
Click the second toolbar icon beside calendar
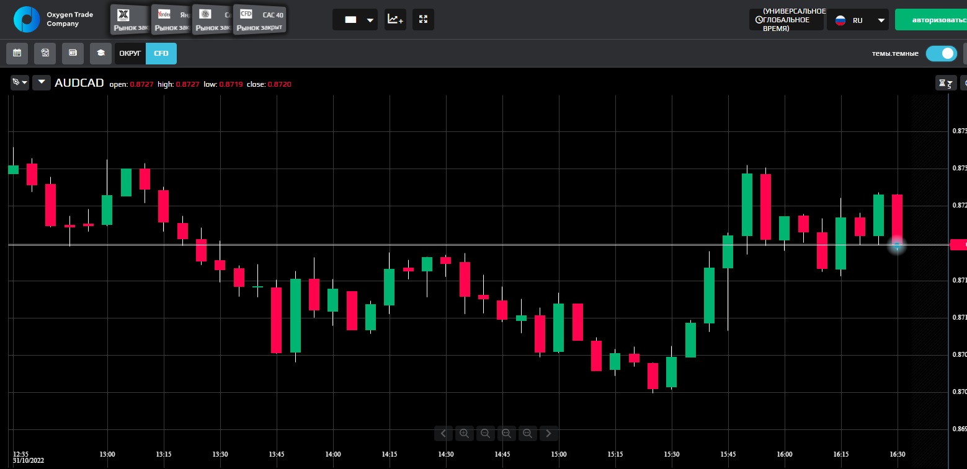[x=45, y=53]
